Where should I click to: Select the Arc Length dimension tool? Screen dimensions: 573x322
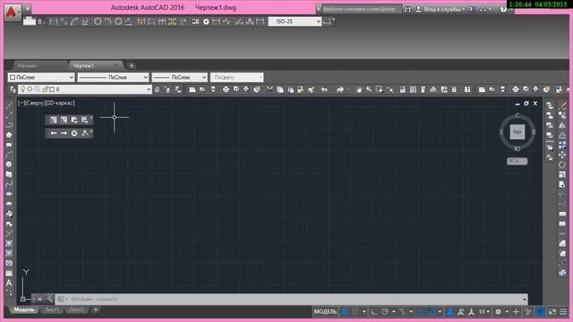74,21
